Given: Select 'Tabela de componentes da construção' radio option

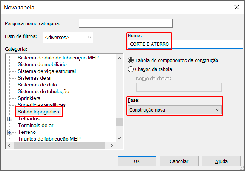Looking at the screenshot, I should pyautogui.click(x=131, y=60).
